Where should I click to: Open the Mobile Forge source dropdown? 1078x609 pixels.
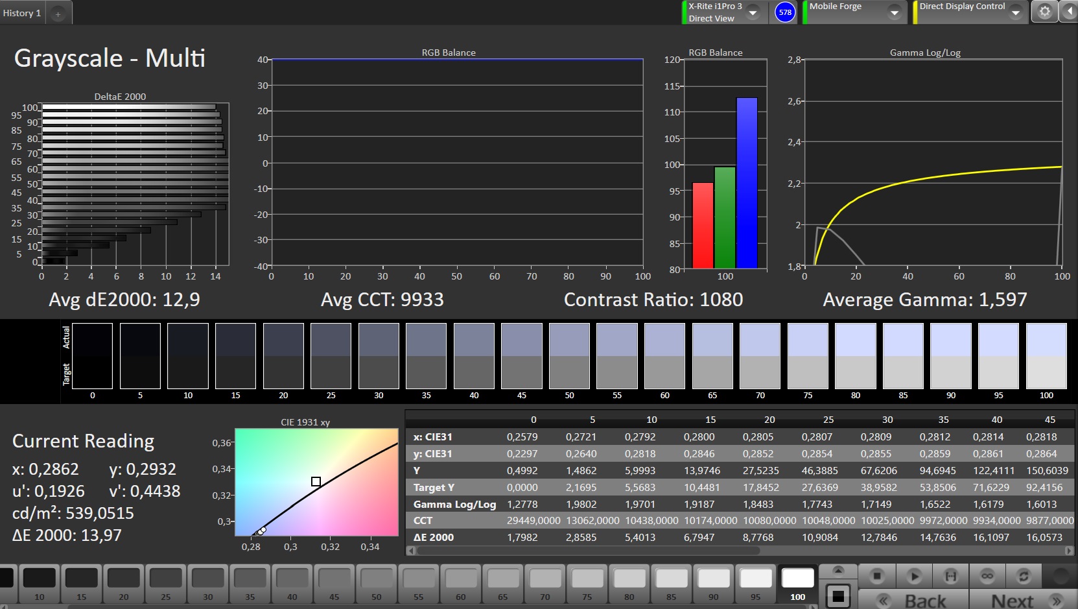pyautogui.click(x=894, y=12)
